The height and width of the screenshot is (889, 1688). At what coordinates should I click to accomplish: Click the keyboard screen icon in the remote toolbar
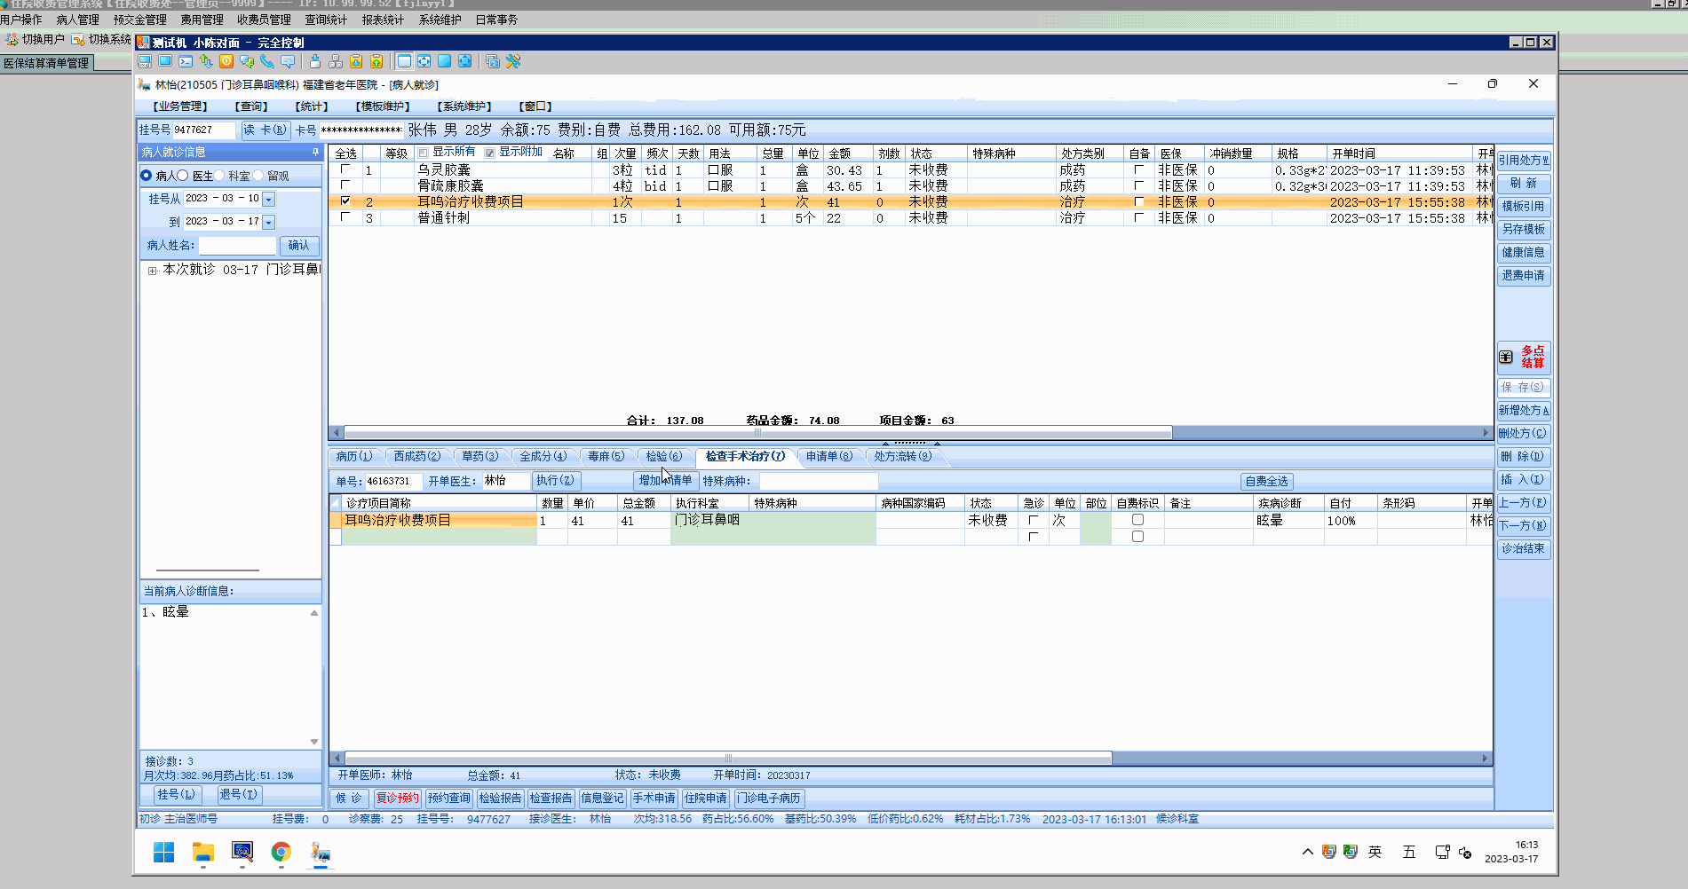pyautogui.click(x=145, y=61)
